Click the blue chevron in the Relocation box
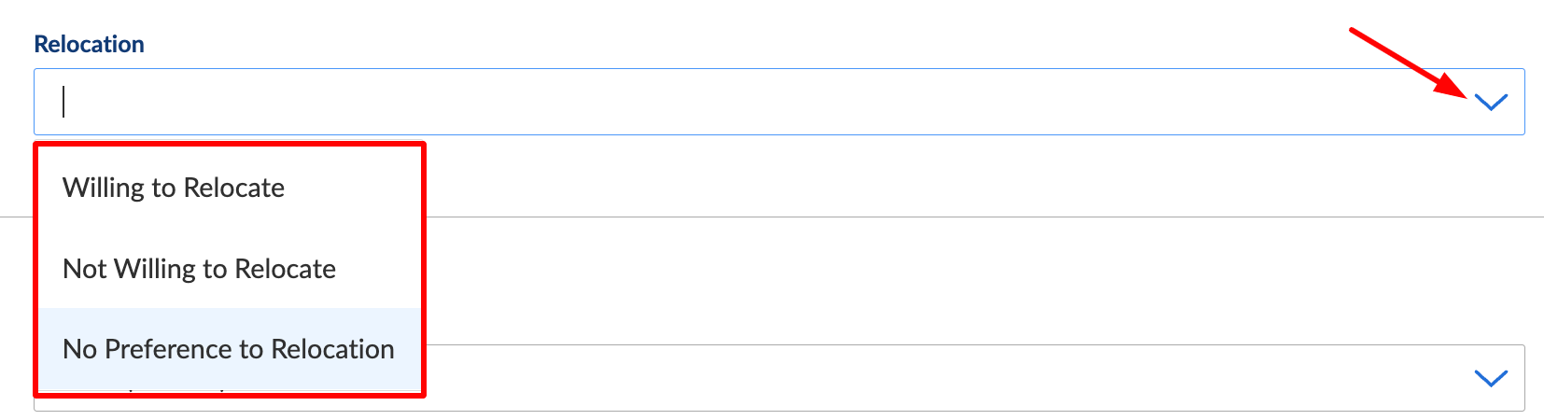The width and height of the screenshot is (1544, 420). point(1491,102)
